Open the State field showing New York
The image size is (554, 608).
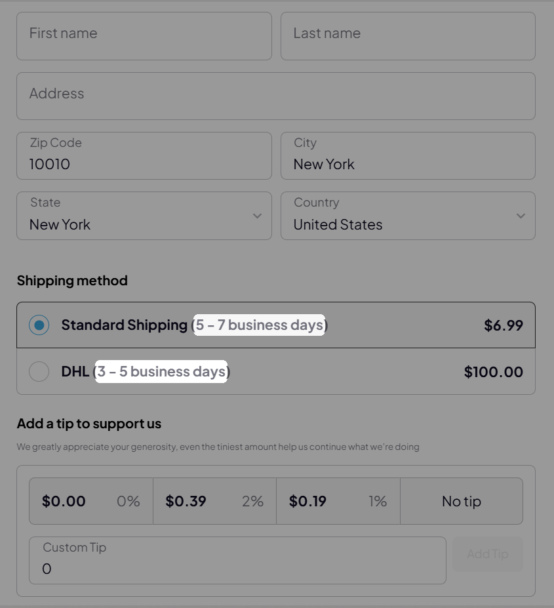coord(131,216)
